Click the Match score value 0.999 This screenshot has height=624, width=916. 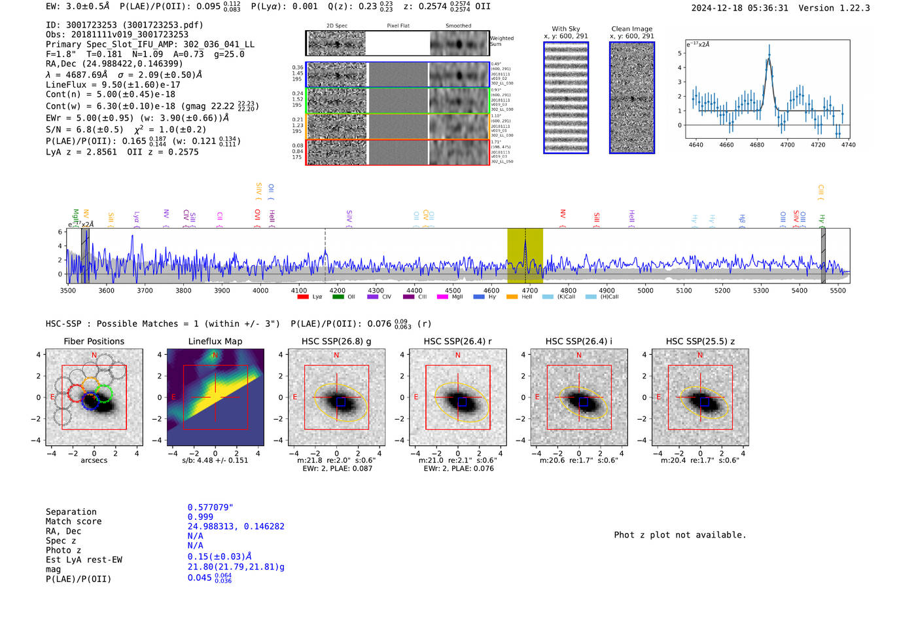click(200, 517)
